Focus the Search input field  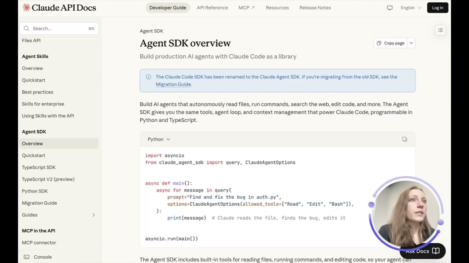(59, 28)
